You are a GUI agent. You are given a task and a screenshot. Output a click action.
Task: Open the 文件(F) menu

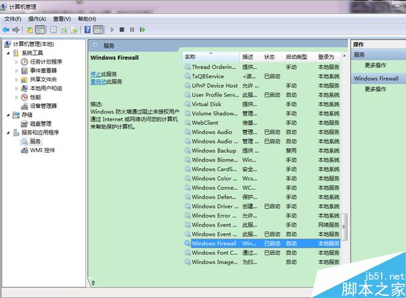pyautogui.click(x=13, y=19)
